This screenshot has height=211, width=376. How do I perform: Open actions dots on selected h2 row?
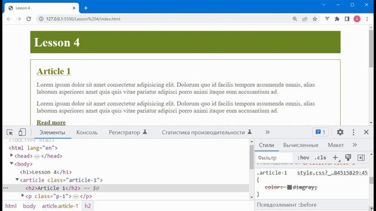(x=5, y=188)
